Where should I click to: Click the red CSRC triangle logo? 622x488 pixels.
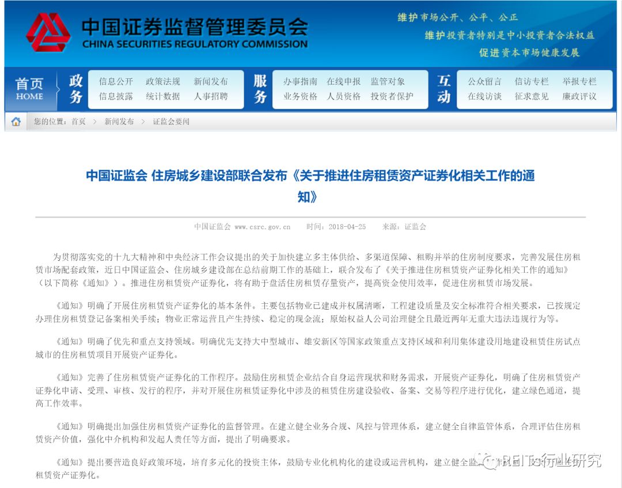tap(48, 32)
